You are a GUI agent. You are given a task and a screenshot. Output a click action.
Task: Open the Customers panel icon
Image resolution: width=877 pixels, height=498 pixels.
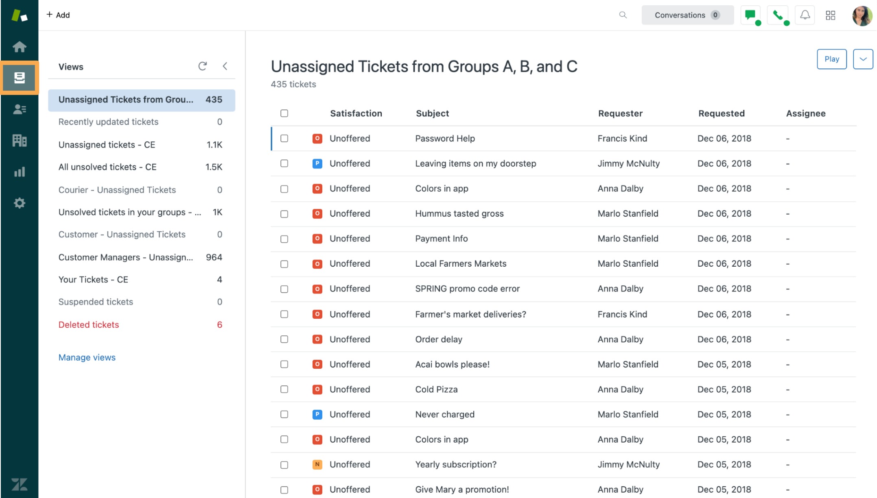click(x=19, y=109)
